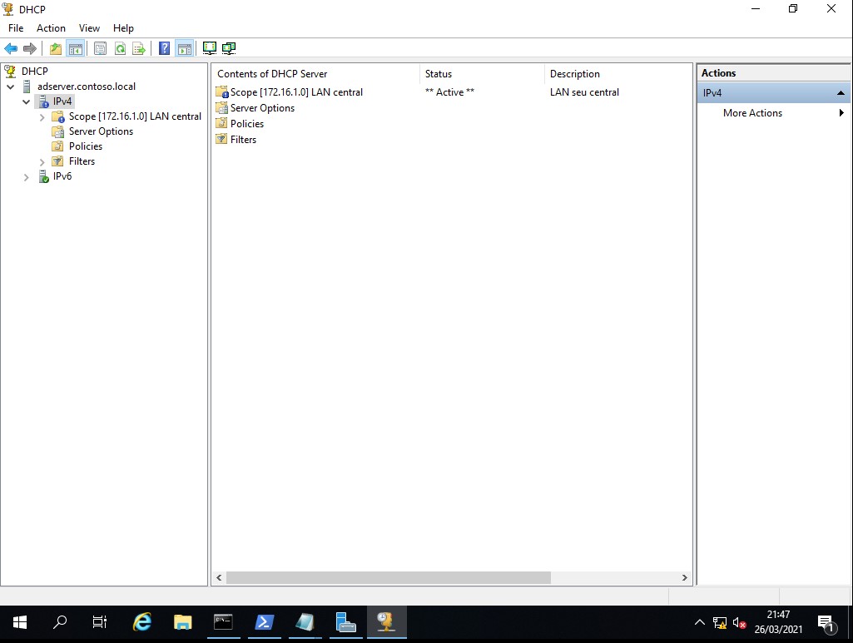Collapse the IPv4 section in Actions pane
This screenshot has width=853, height=643.
click(x=841, y=93)
